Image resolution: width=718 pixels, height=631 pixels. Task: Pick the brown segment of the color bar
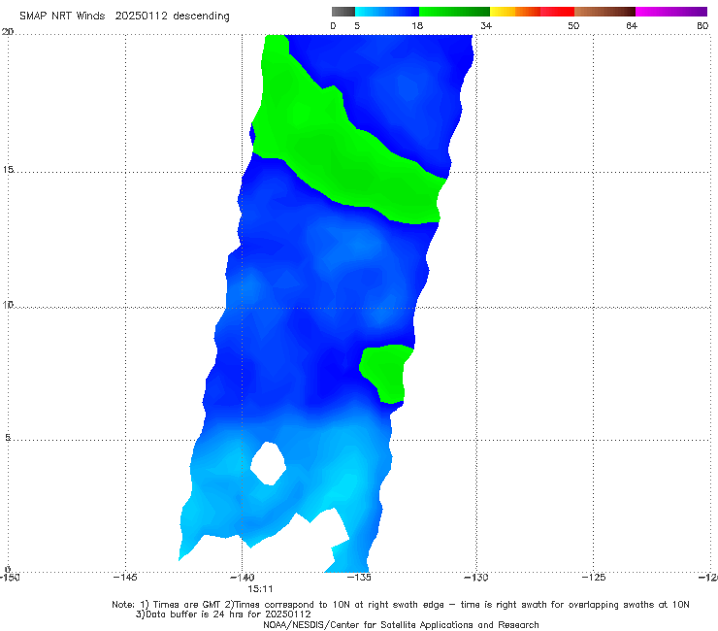[x=604, y=12]
